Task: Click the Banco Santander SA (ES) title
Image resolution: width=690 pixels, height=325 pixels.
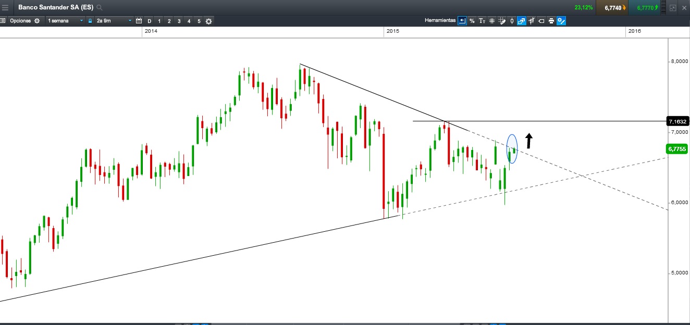Action: pos(56,7)
